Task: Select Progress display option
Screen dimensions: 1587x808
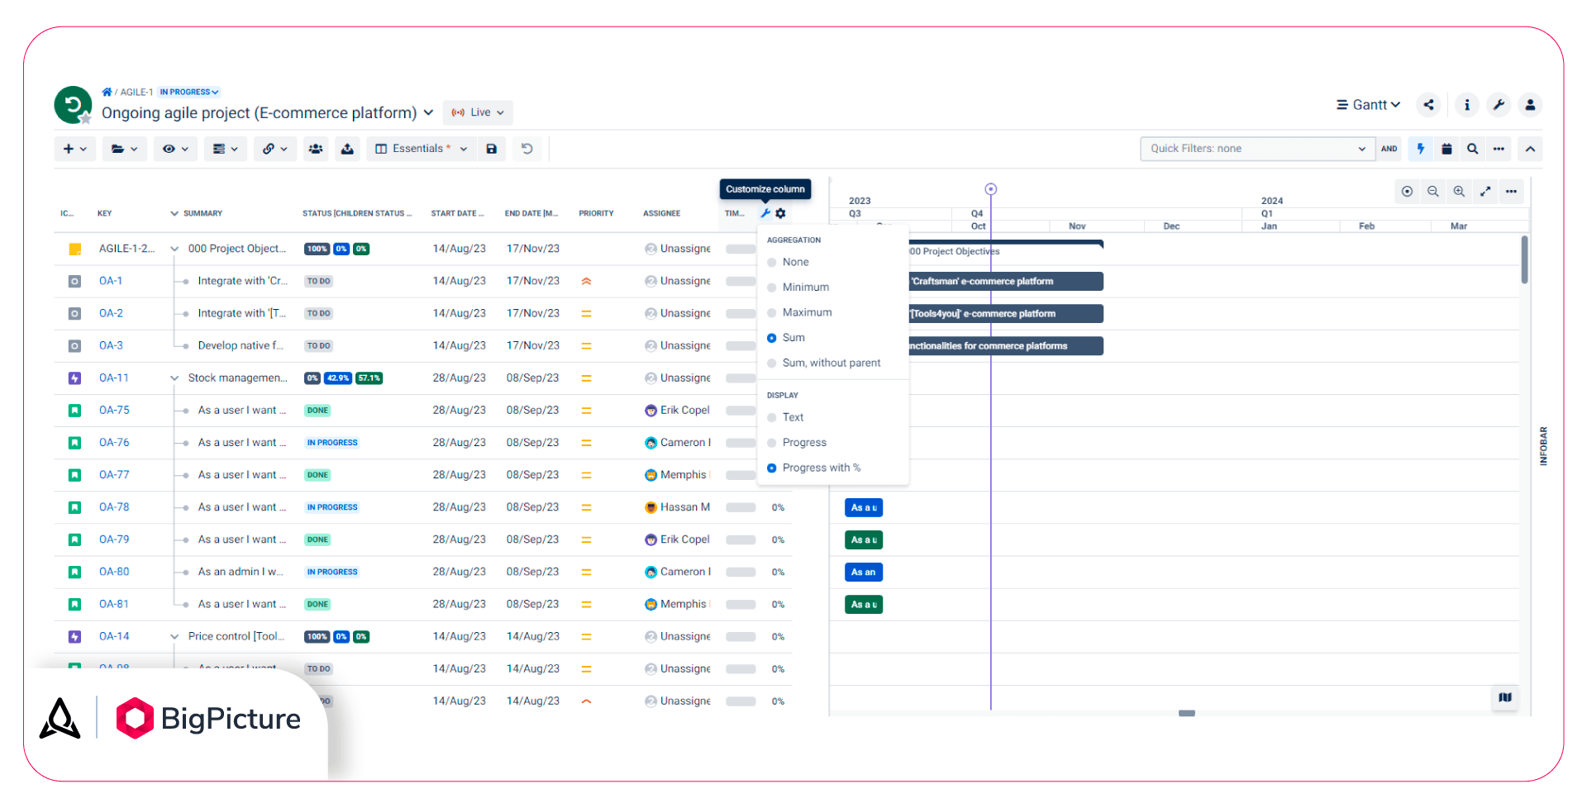Action: tap(797, 443)
